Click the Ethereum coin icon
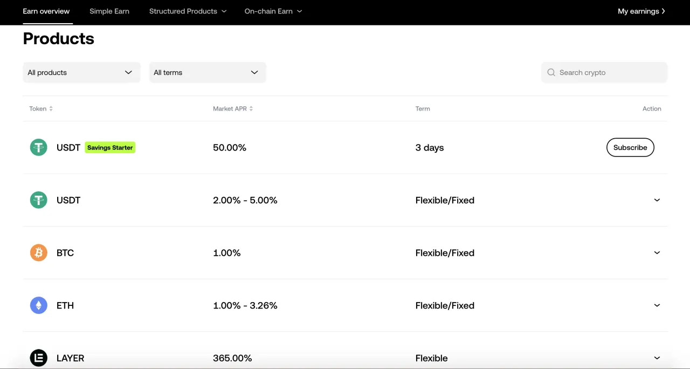Image resolution: width=690 pixels, height=369 pixels. [38, 305]
